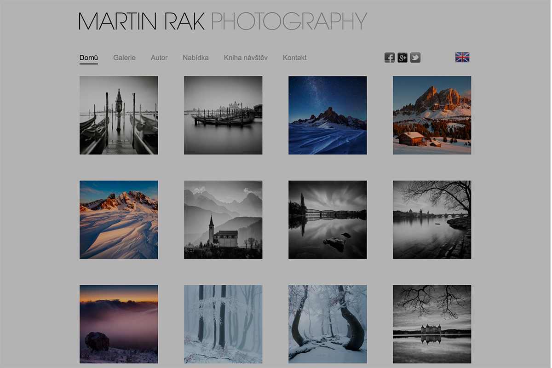Visit the Kniha návštěv guestbook
Viewport: 552px width, 368px height.
(245, 57)
